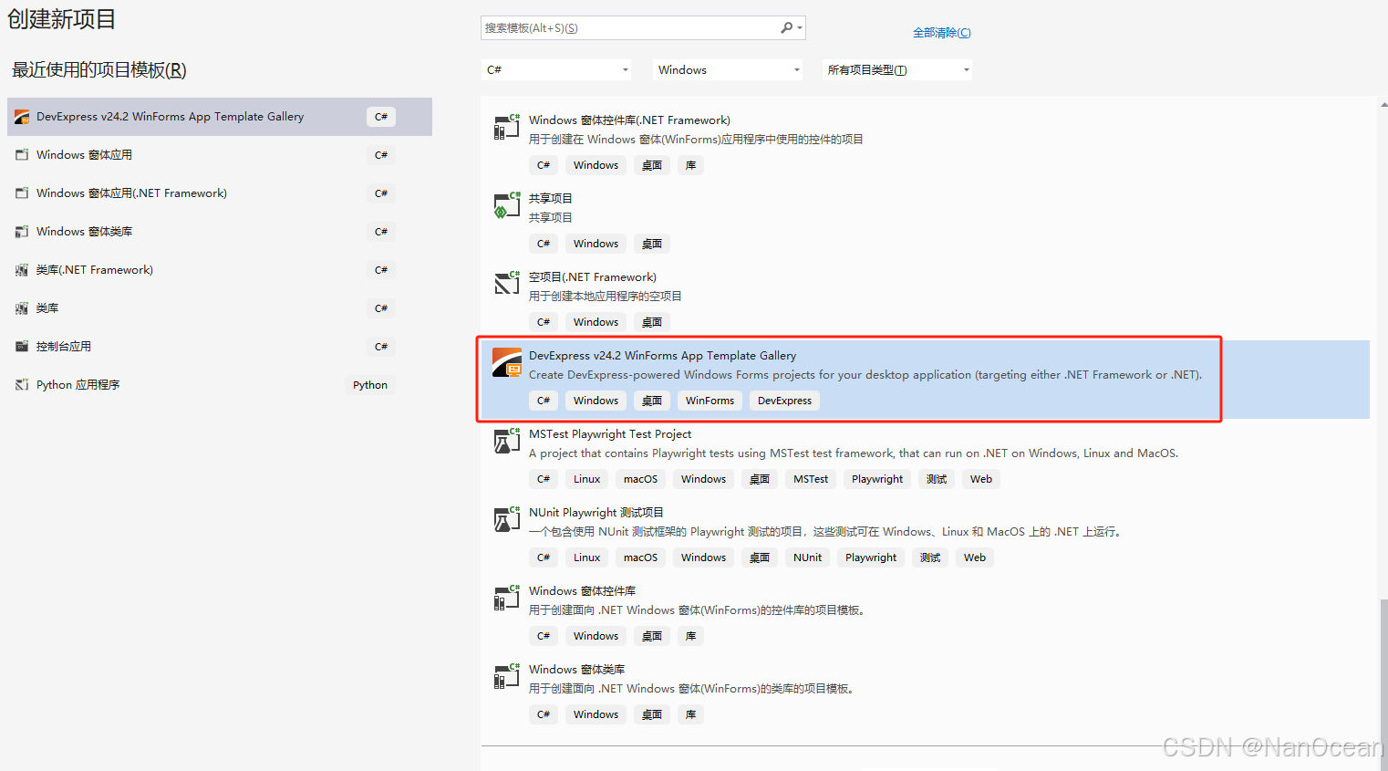Click the 类库 recent template icon
The width and height of the screenshot is (1388, 771).
(22, 308)
